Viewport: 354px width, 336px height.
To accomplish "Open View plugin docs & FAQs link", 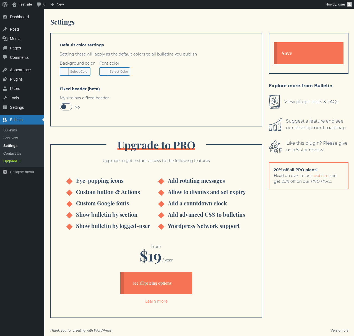I will pos(311,102).
